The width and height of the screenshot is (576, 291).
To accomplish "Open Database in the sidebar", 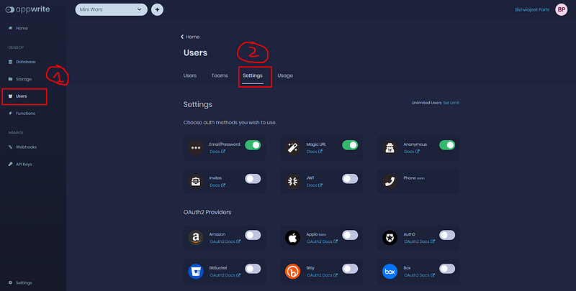I will 22,62.
